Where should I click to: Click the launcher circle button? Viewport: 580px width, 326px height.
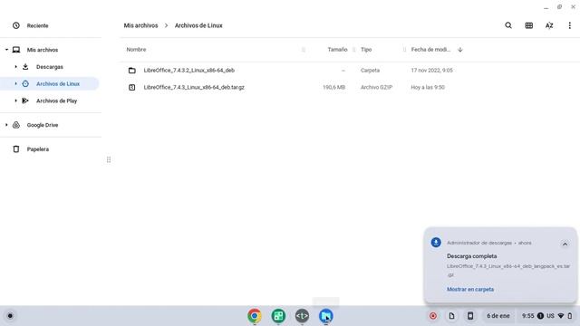[x=10, y=316]
